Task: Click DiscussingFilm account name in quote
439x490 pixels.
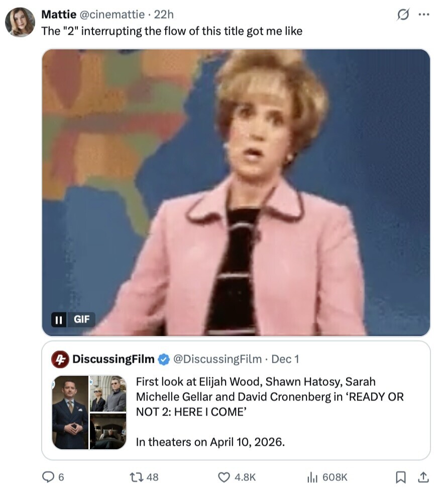Action: 114,359
